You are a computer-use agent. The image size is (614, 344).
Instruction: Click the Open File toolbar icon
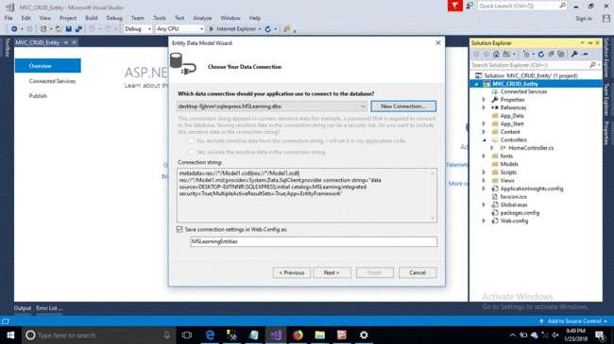59,29
